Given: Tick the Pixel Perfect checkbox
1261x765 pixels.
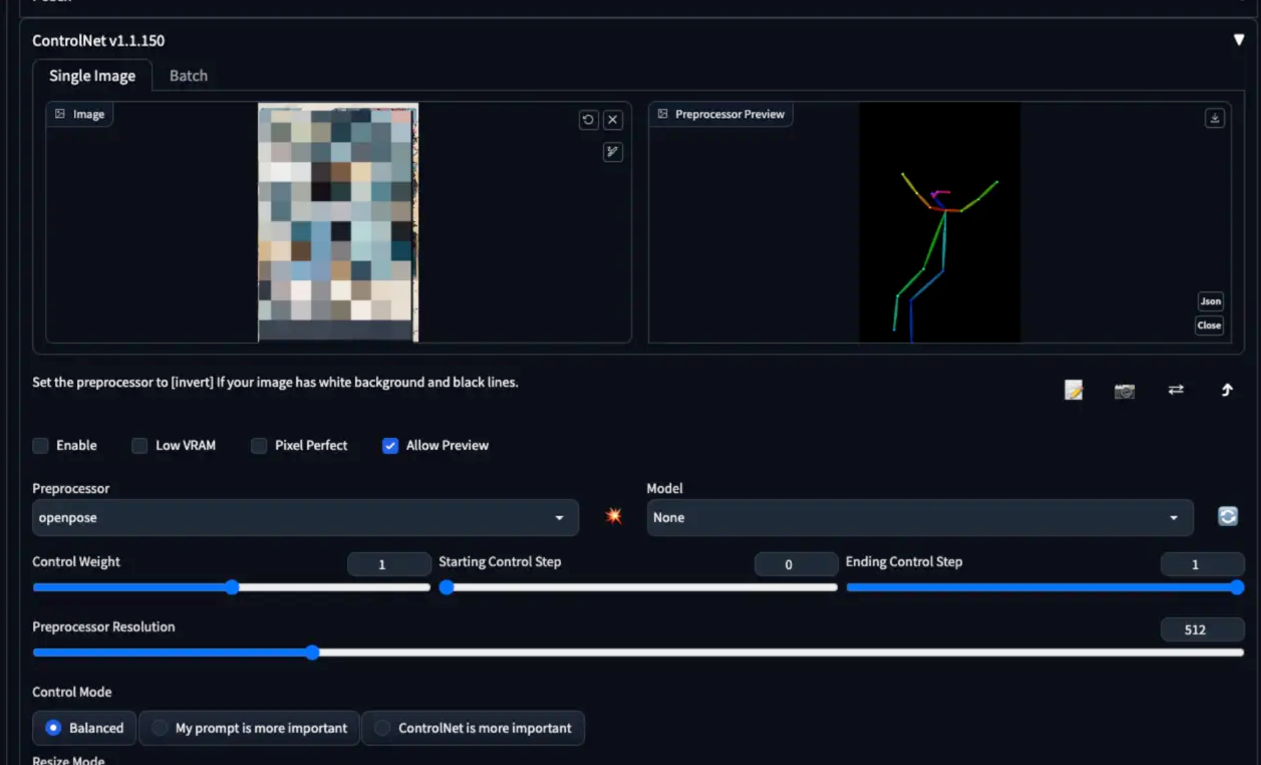Looking at the screenshot, I should point(258,445).
